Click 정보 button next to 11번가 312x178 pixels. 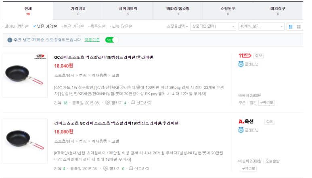[258, 56]
